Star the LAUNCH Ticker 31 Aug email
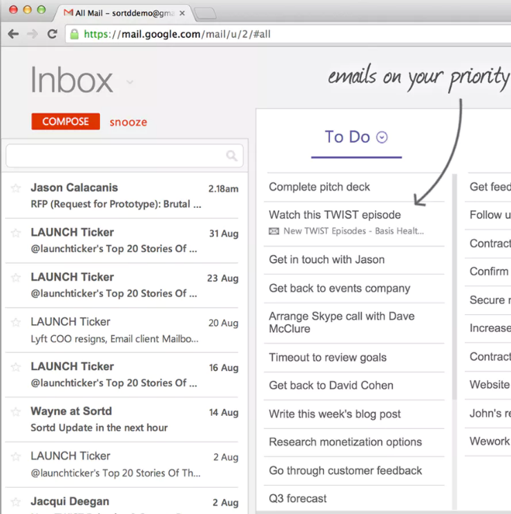511x514 pixels. [x=16, y=233]
